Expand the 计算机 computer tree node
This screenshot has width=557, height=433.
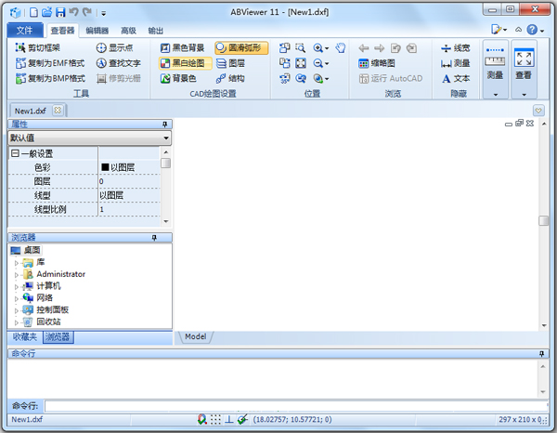17,286
